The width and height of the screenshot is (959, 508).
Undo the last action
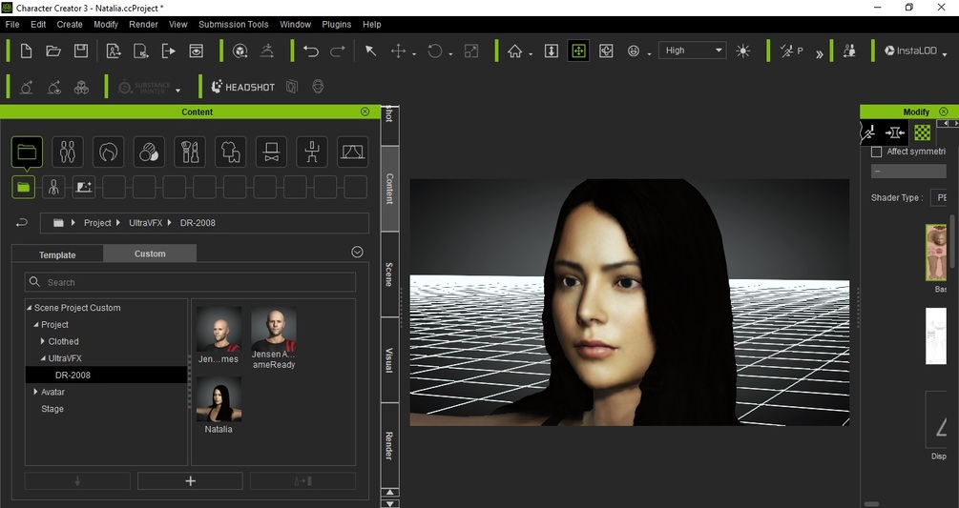coord(311,51)
